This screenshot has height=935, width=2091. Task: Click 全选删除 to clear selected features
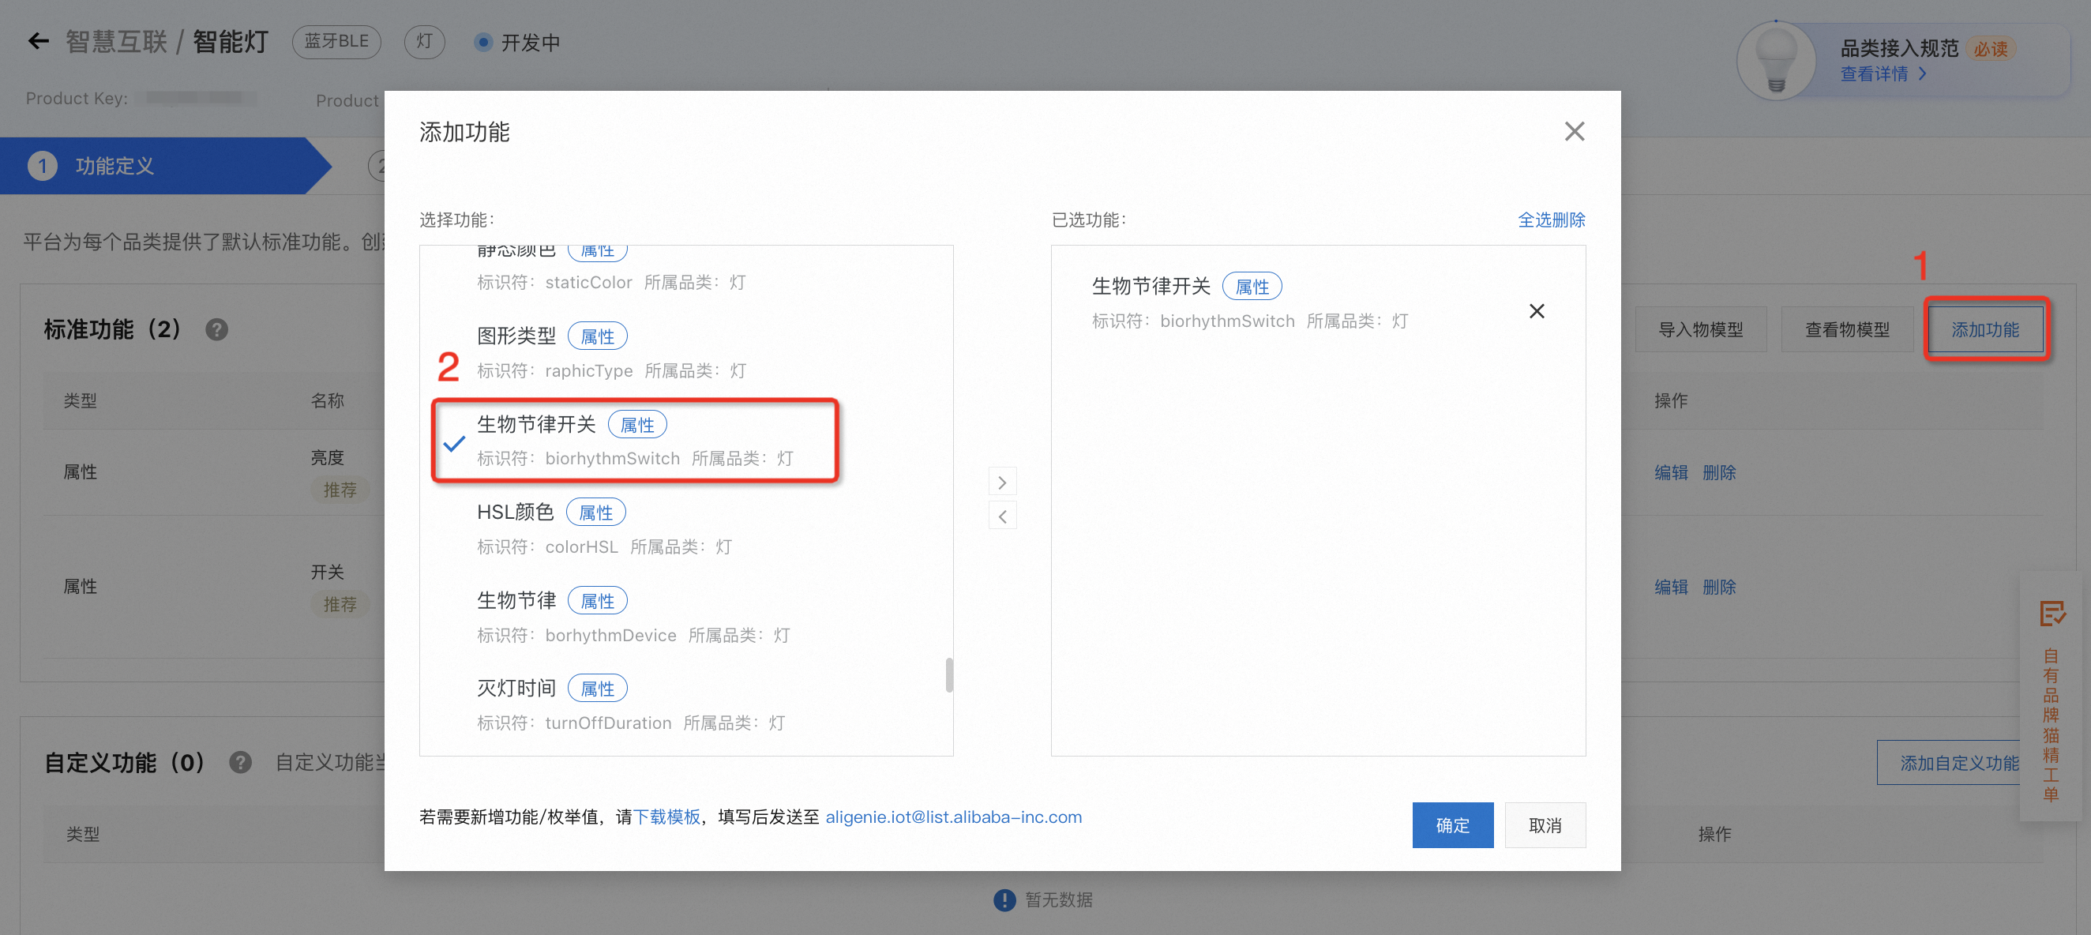tap(1551, 220)
